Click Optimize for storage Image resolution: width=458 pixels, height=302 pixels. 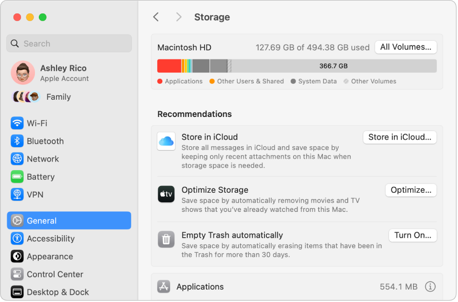(x=411, y=190)
